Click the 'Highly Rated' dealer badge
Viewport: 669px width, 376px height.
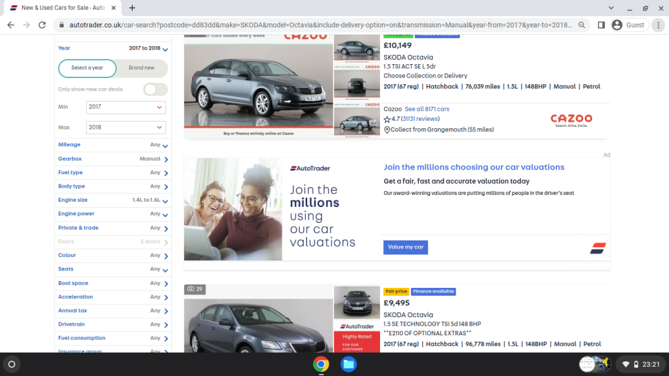(357, 342)
